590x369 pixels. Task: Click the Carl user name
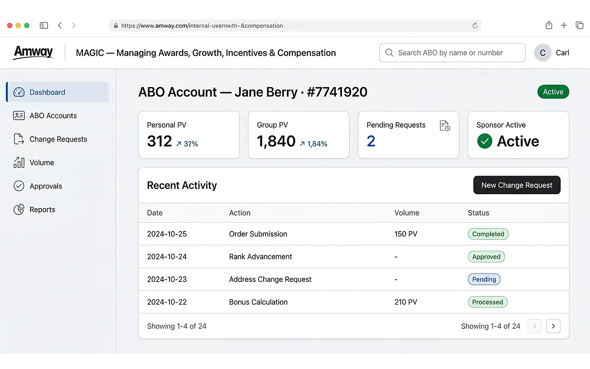pyautogui.click(x=562, y=53)
